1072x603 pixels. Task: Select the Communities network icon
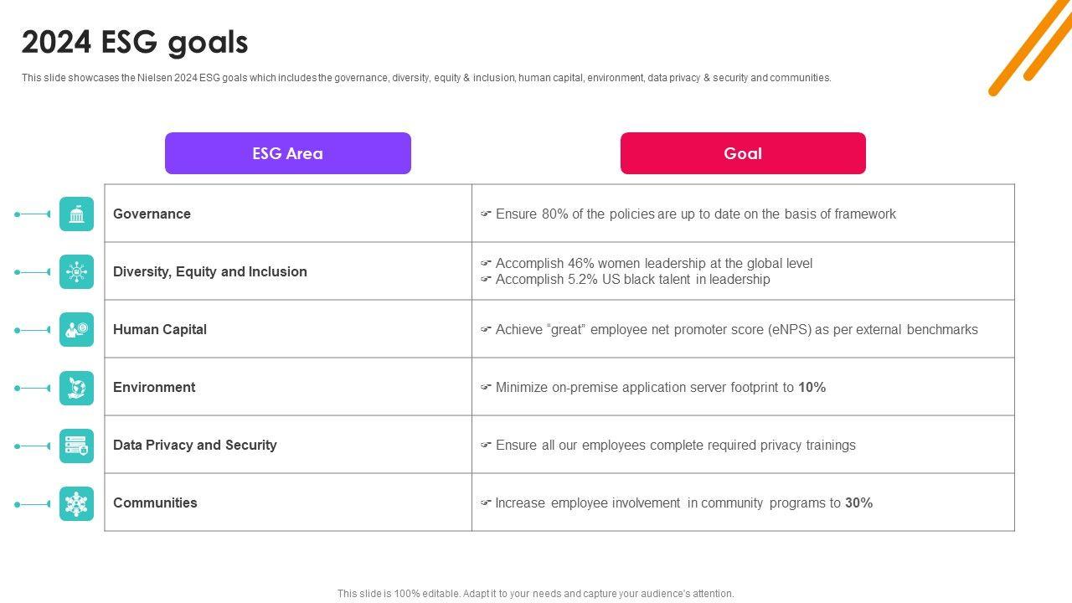click(x=76, y=503)
